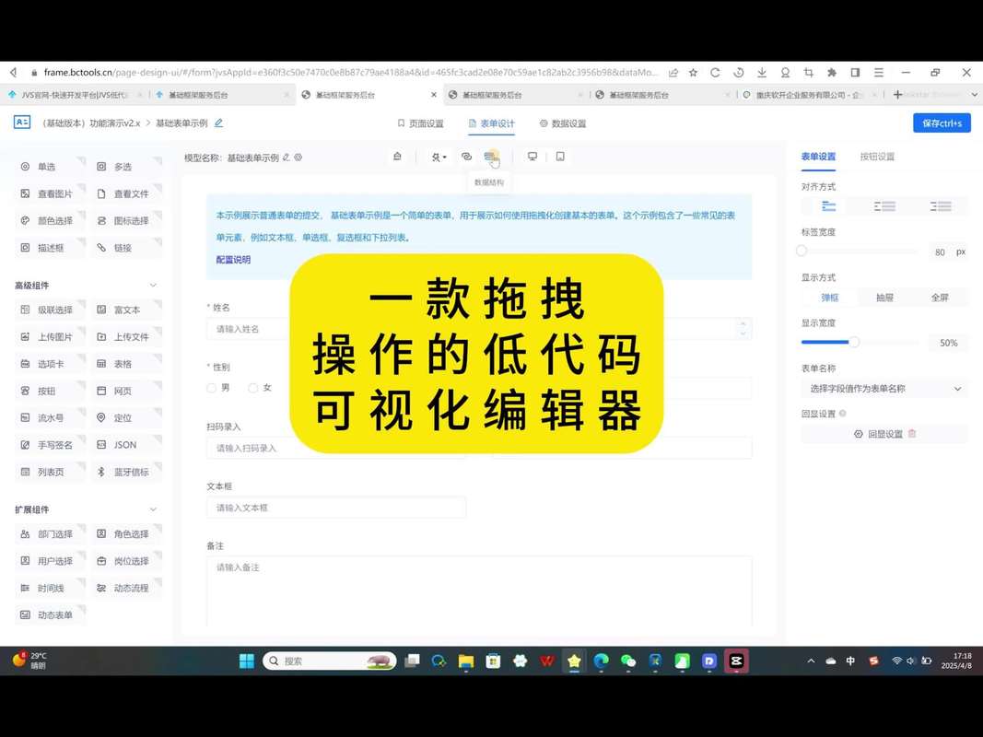This screenshot has height=737, width=983.
Task: Choose the 颜色选择 component
Action: [50, 220]
